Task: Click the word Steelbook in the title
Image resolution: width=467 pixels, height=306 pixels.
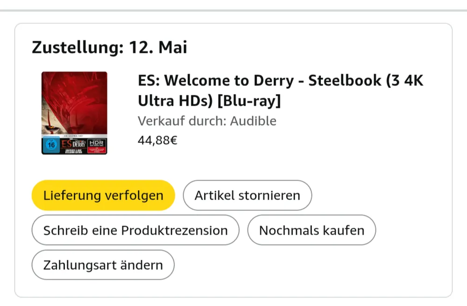Action: 345,80
